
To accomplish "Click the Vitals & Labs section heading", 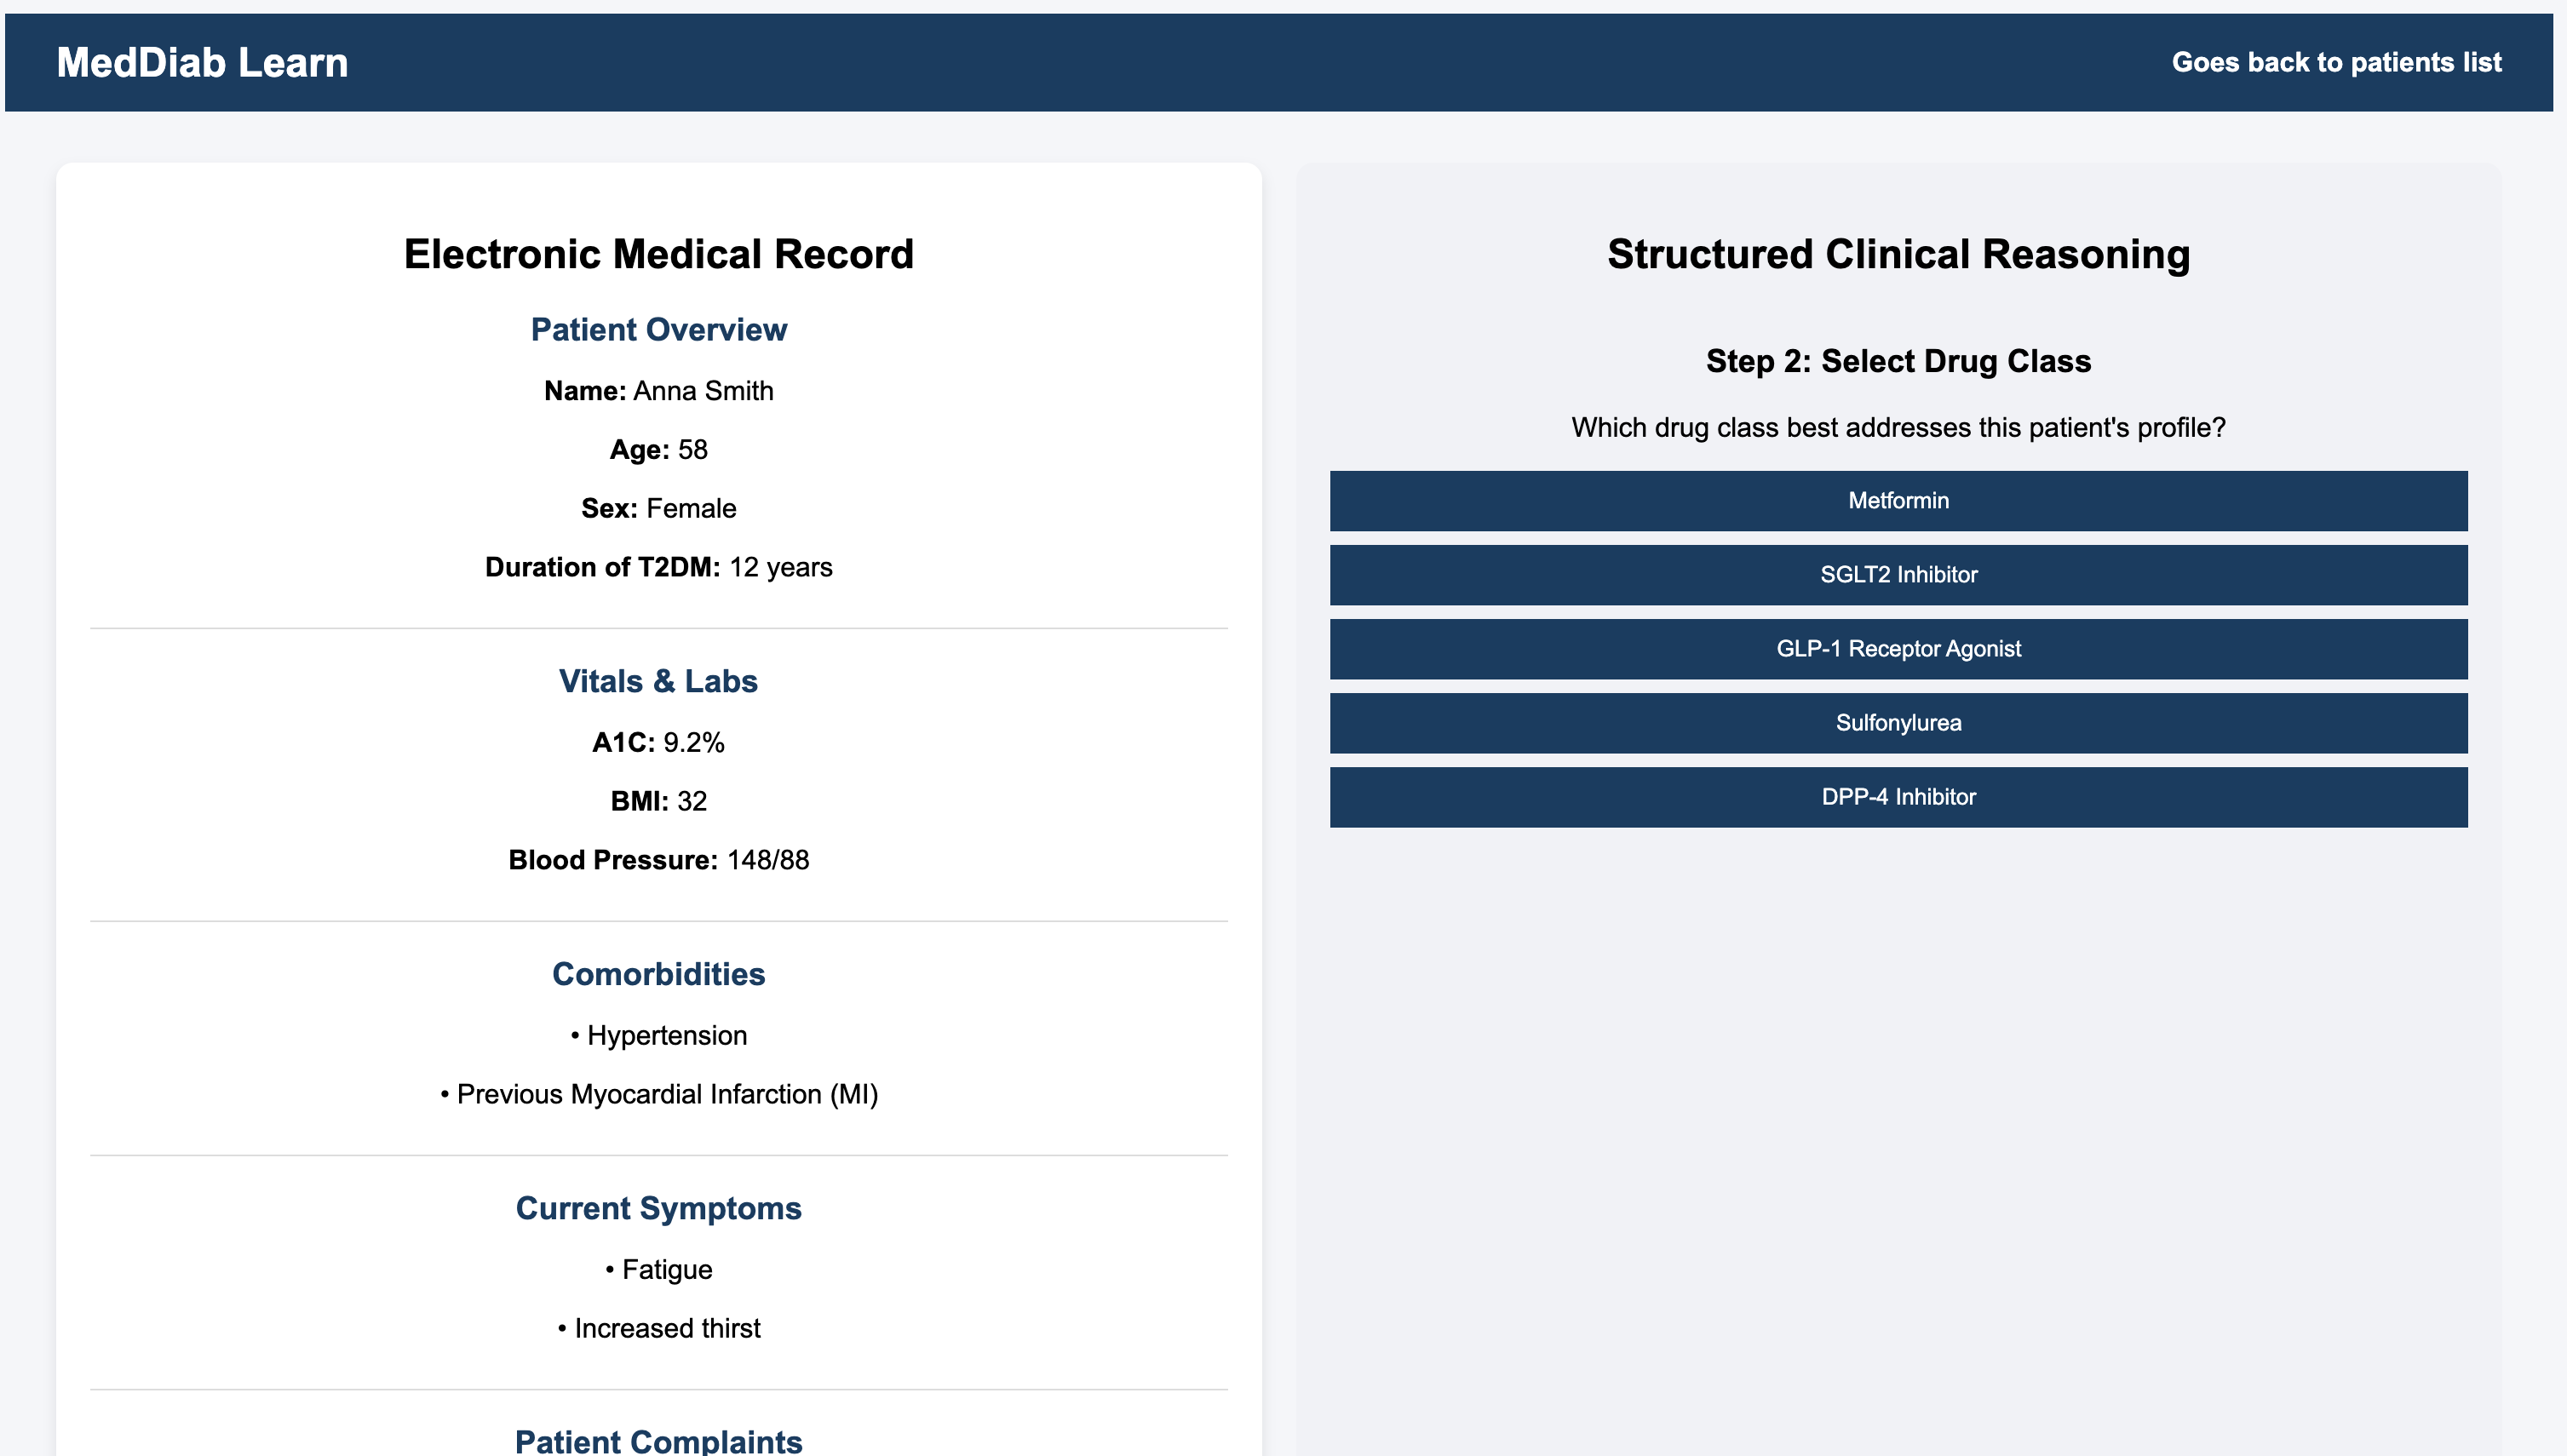I will click(x=658, y=681).
